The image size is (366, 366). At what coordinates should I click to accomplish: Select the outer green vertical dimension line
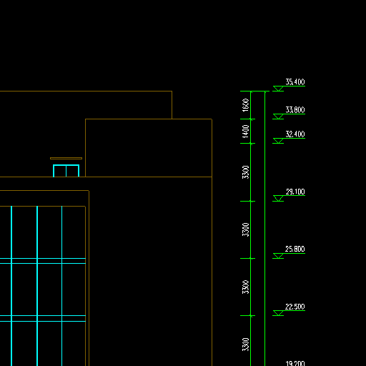(264, 228)
